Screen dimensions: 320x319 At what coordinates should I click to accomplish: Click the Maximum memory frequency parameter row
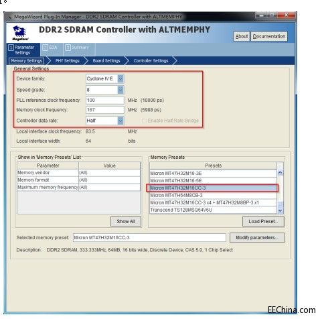48,187
